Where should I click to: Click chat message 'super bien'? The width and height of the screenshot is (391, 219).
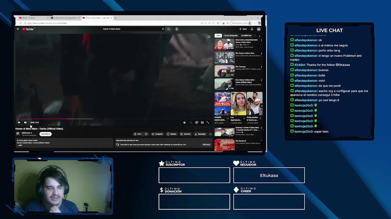tap(321, 131)
